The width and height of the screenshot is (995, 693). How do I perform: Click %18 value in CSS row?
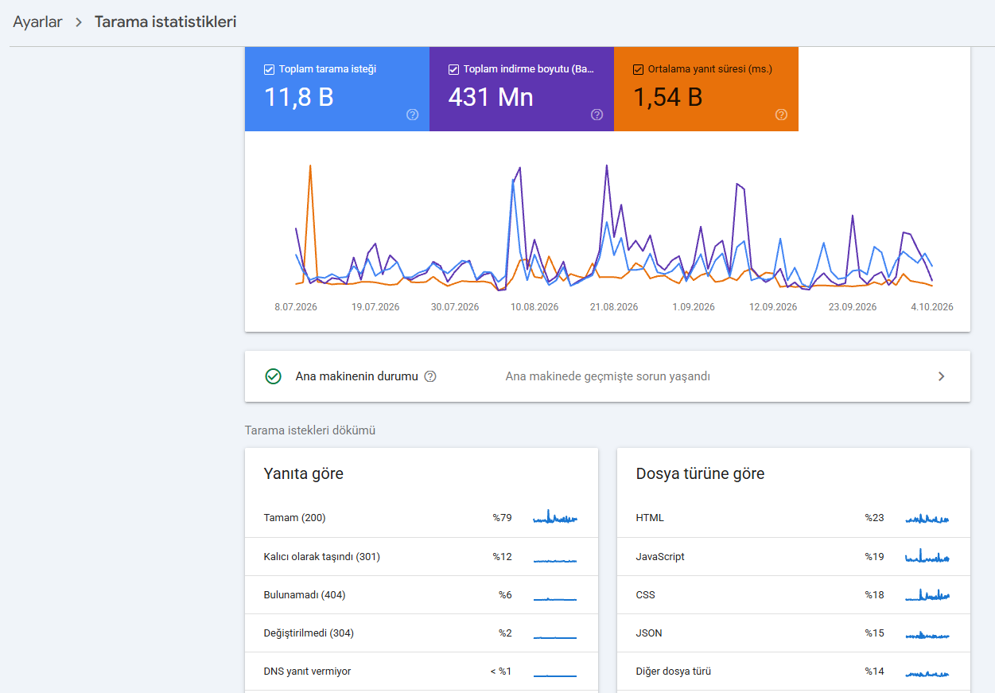875,595
